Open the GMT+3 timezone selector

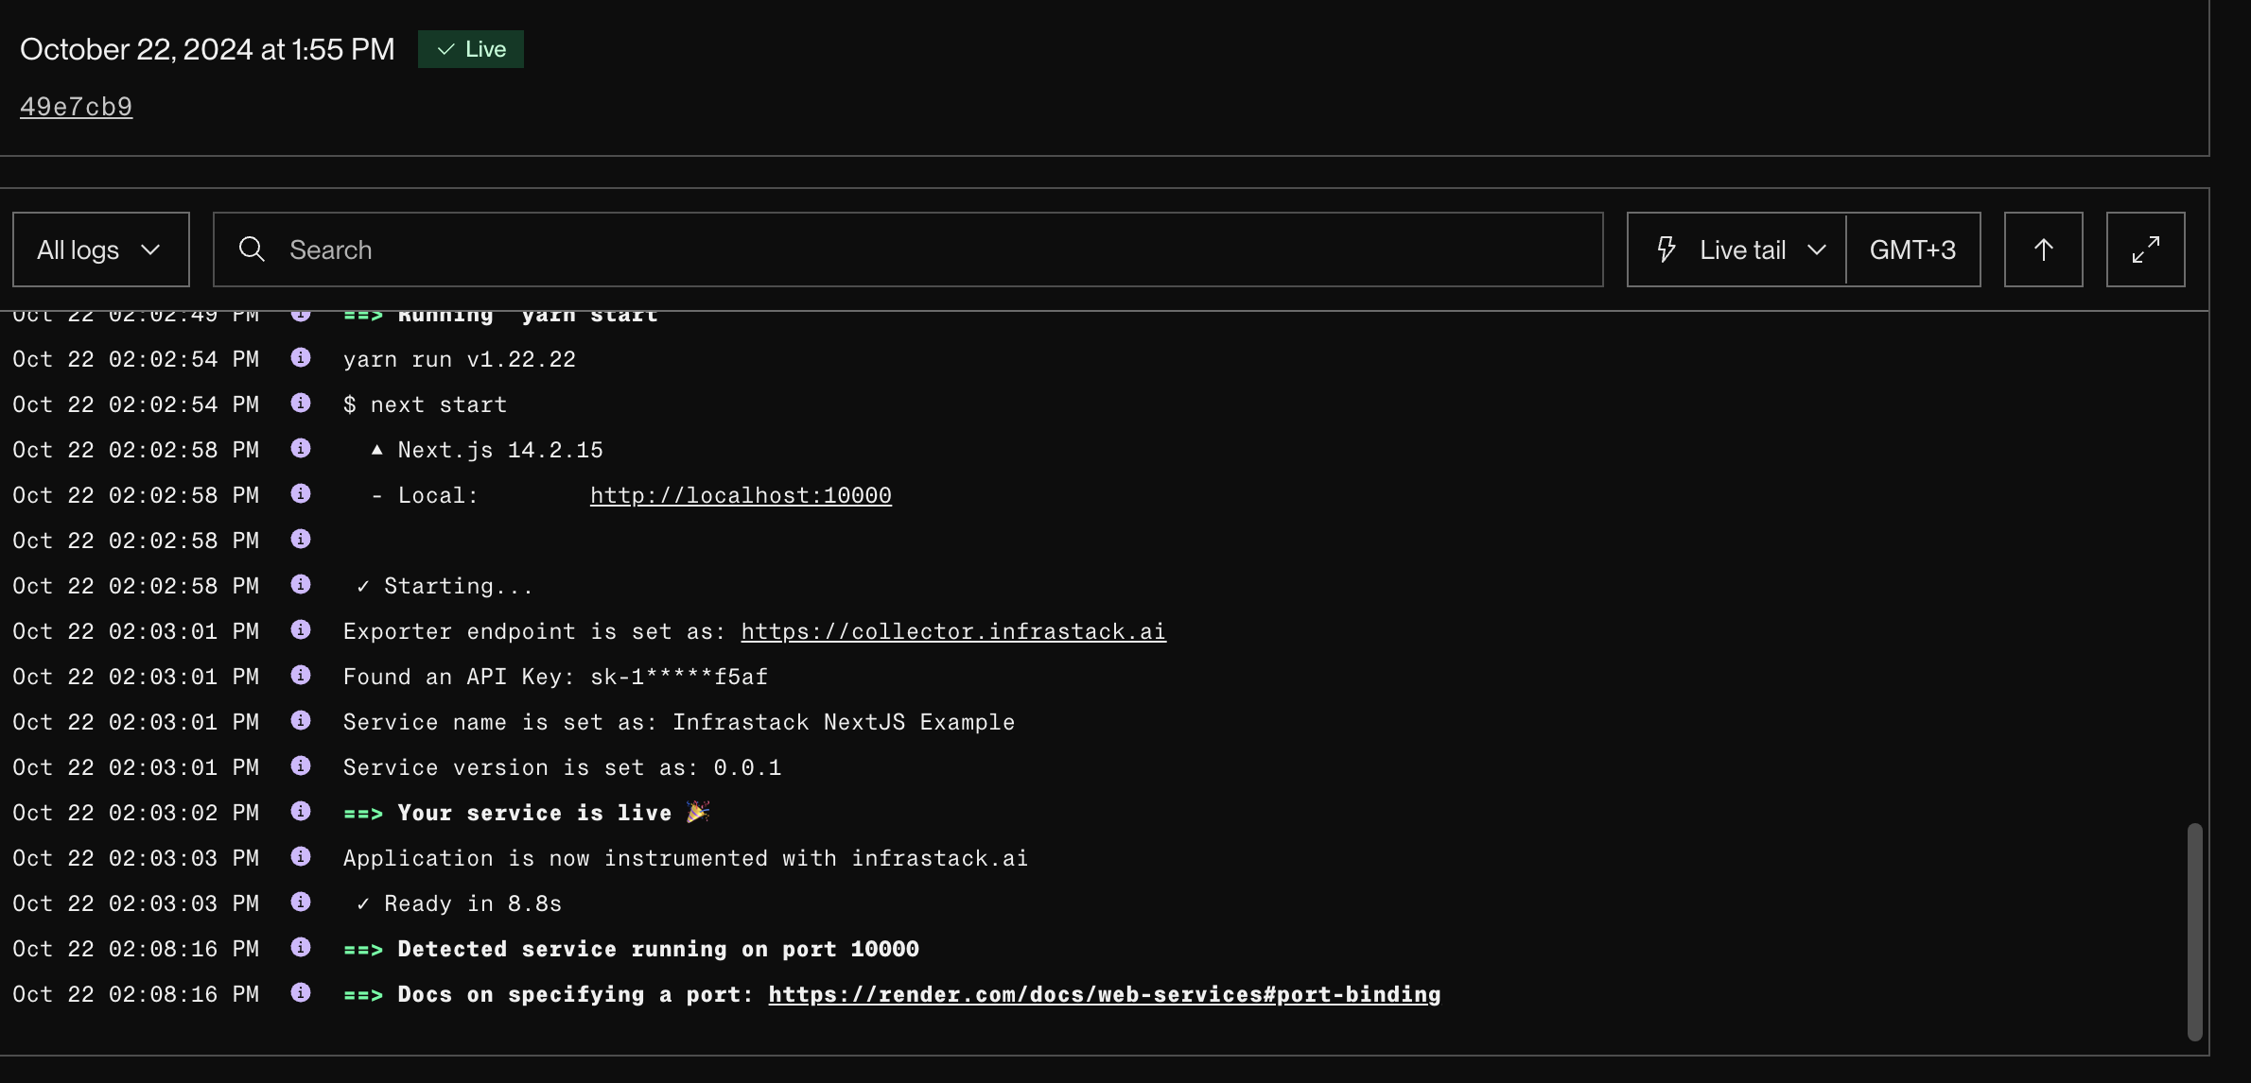(1912, 249)
